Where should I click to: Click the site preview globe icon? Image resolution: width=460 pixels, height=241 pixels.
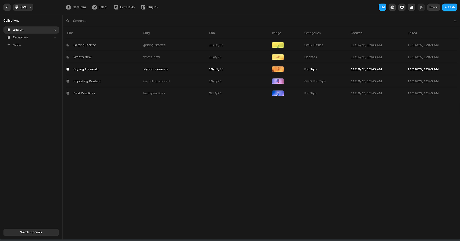[392, 7]
